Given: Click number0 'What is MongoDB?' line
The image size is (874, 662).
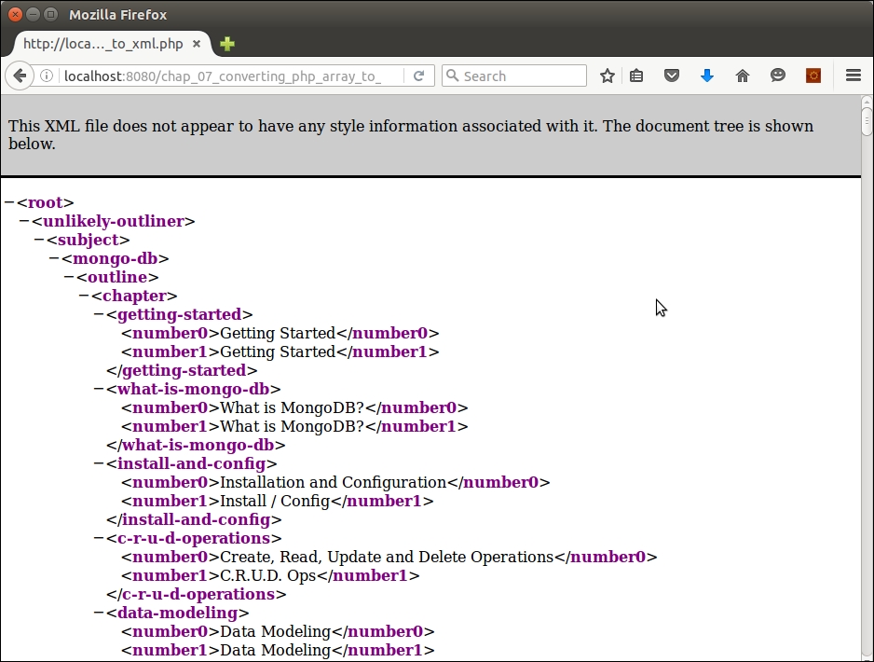Looking at the screenshot, I should 294,407.
